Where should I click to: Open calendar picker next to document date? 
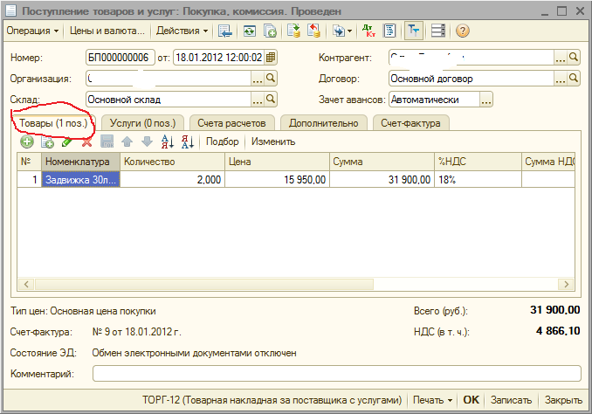click(x=271, y=58)
